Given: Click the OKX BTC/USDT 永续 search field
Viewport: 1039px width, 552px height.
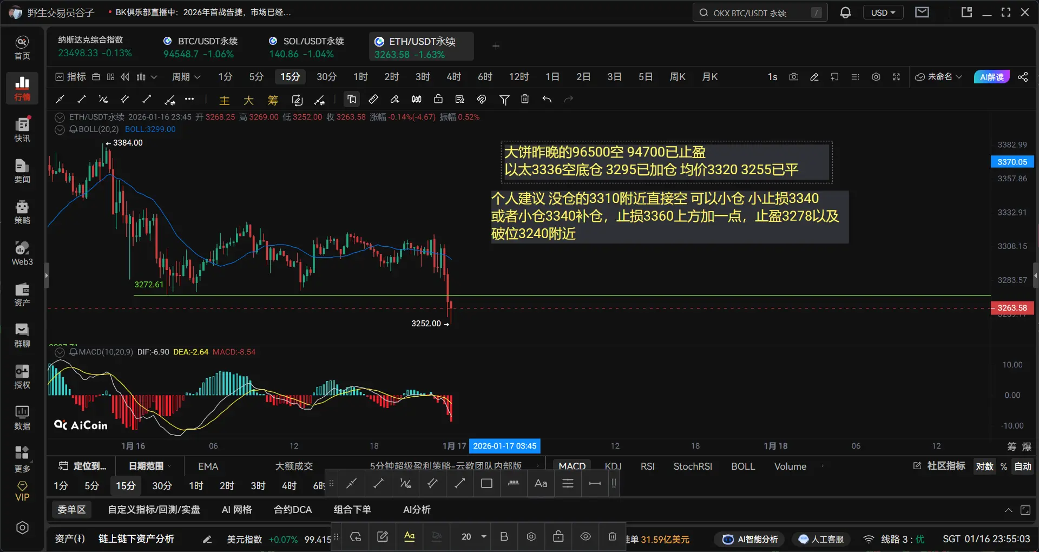Looking at the screenshot, I should tap(760, 12).
